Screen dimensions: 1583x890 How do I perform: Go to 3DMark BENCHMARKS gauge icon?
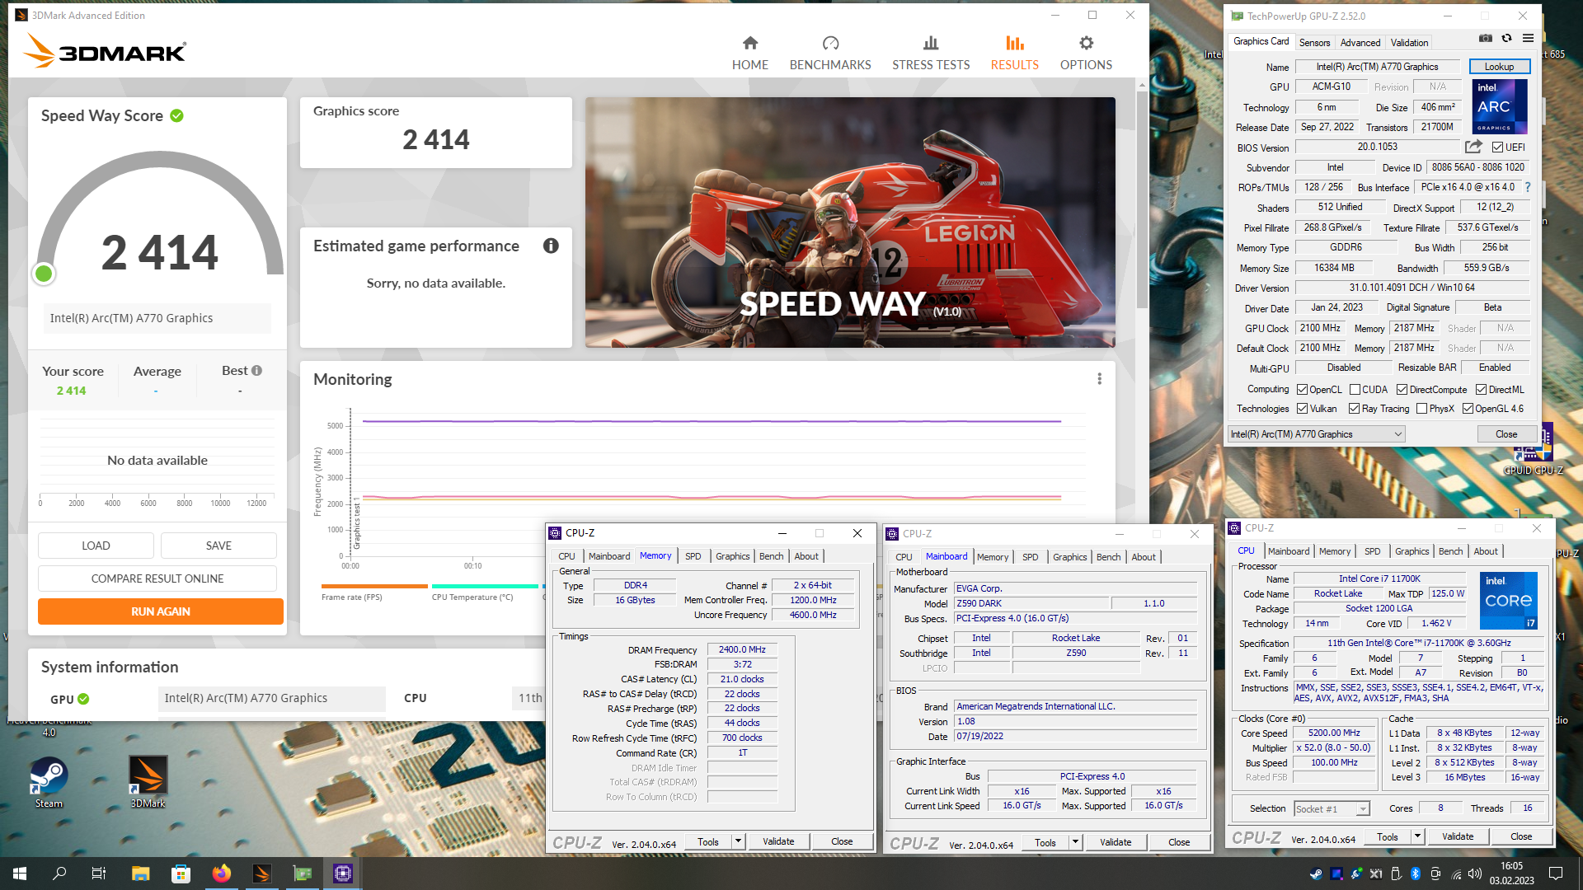tap(830, 43)
